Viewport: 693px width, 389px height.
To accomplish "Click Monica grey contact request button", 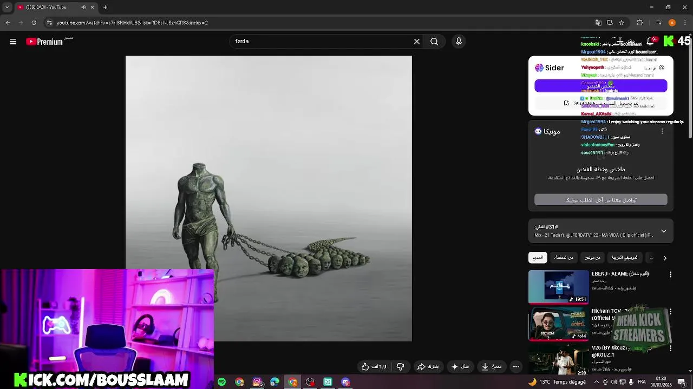I will tap(600, 200).
